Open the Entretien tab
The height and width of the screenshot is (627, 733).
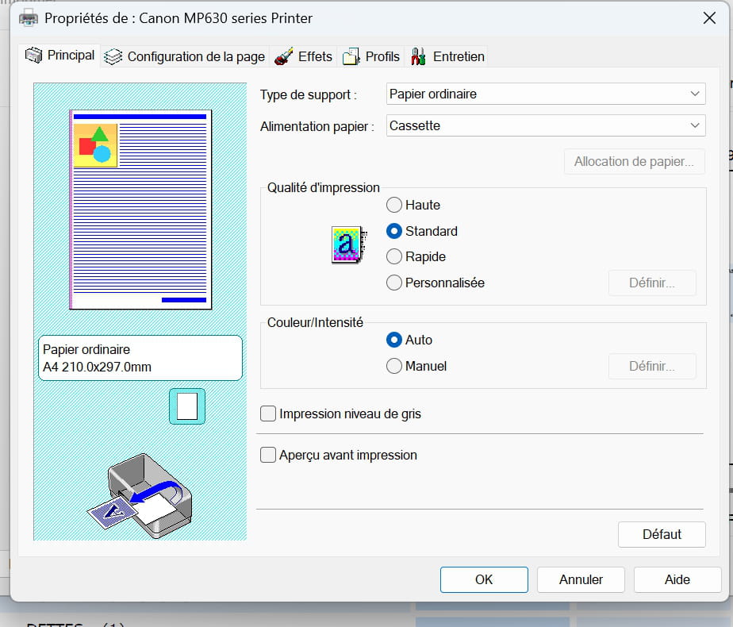click(x=447, y=56)
